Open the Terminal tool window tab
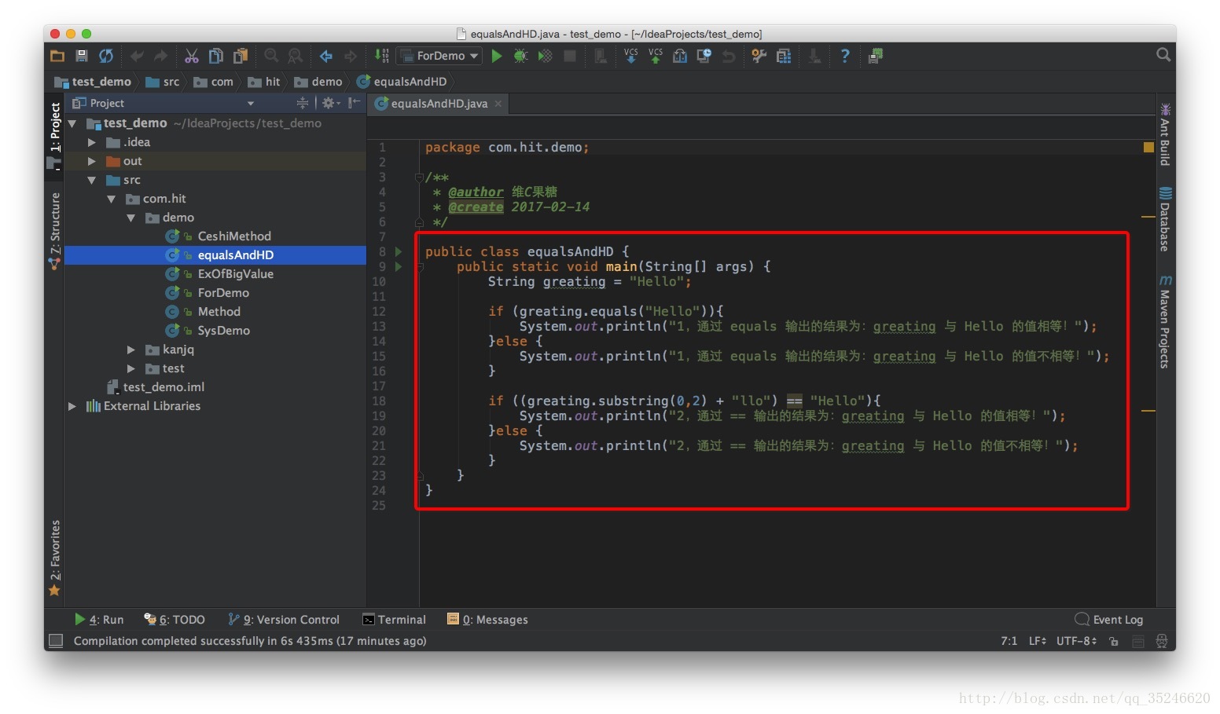 394,620
